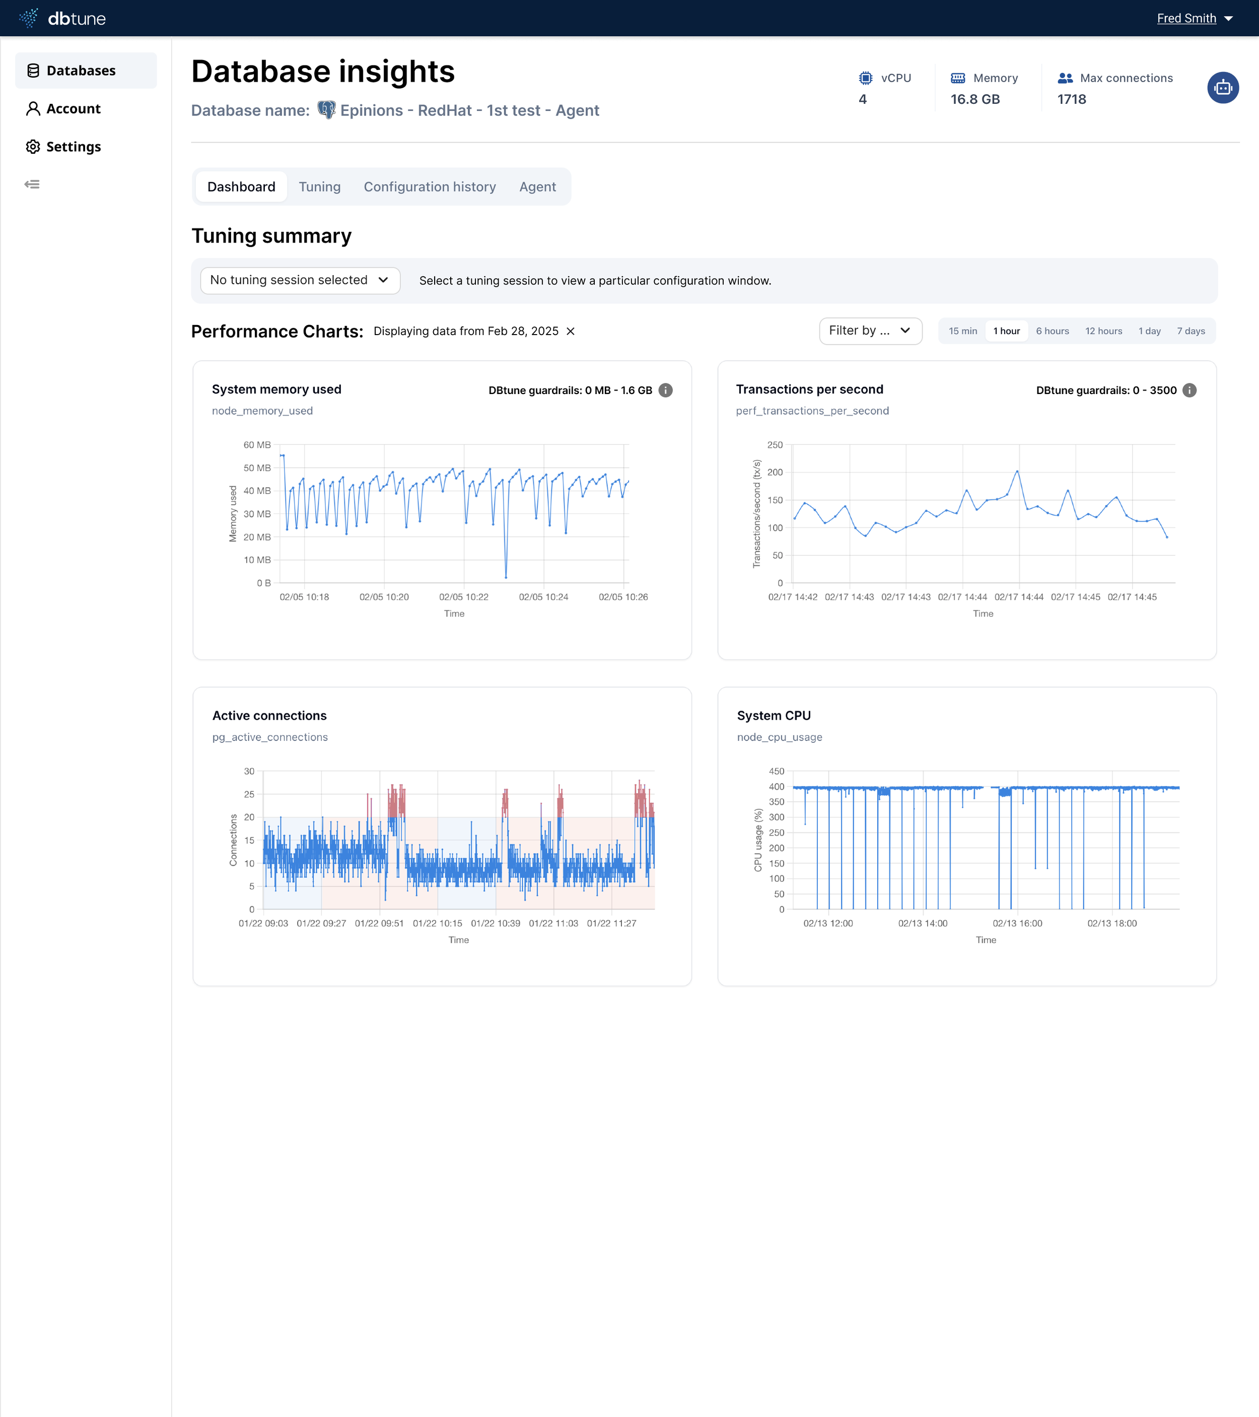Screen dimensions: 1259x1417
Task: Click the vCPU chip icon
Action: 865,78
